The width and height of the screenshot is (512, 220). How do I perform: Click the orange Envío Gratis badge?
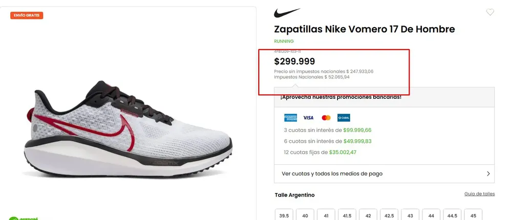27,15
